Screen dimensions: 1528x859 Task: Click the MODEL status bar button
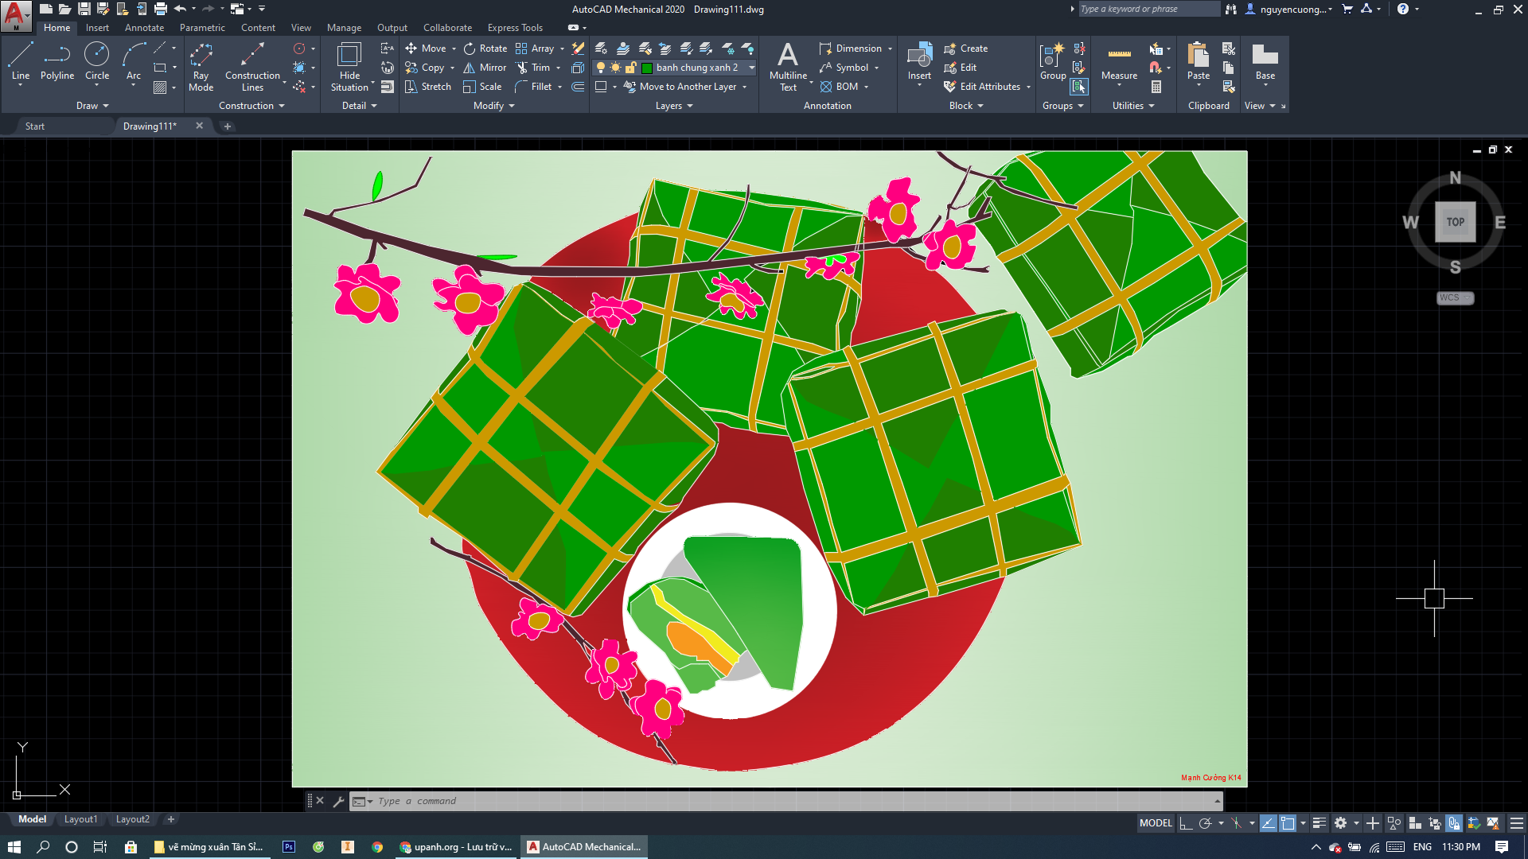pos(1156,823)
